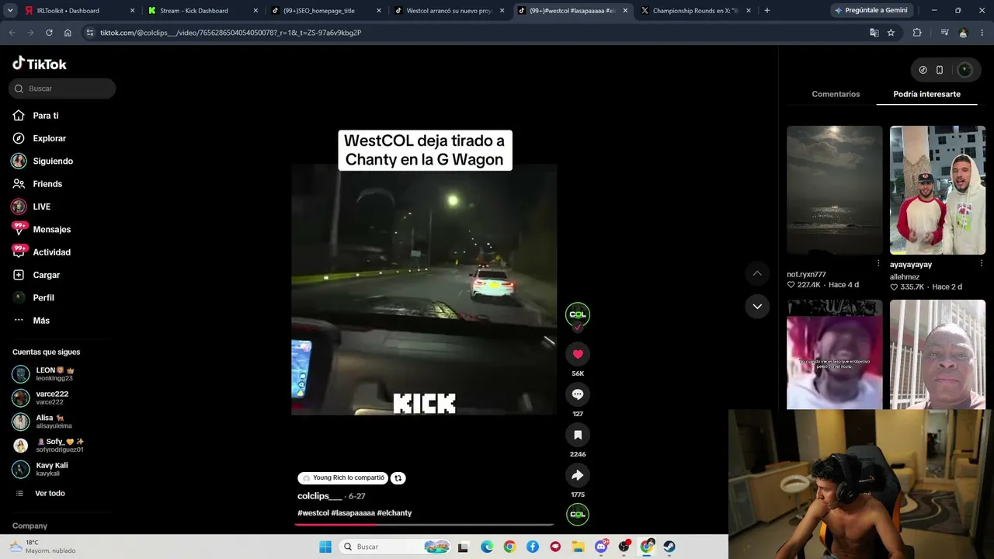Screen dimensions: 994x559
Task: Open the Cargar upload page
Action: [46, 275]
